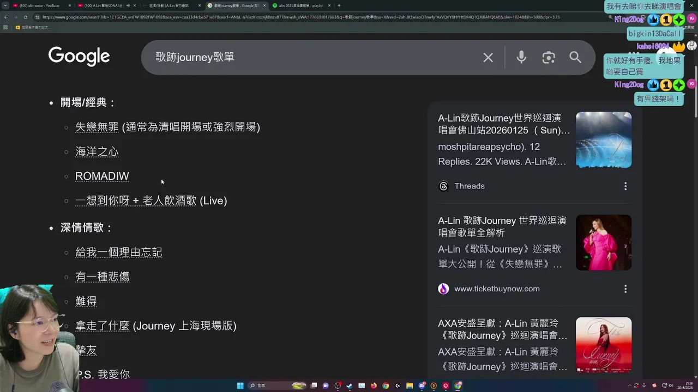
Task: Open the tab search dropdown arrow
Action: (x=5, y=5)
